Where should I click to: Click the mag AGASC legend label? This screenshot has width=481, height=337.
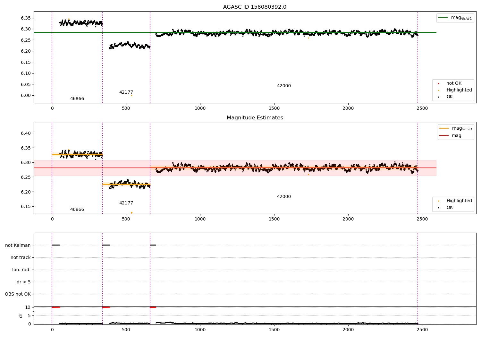[x=461, y=18]
